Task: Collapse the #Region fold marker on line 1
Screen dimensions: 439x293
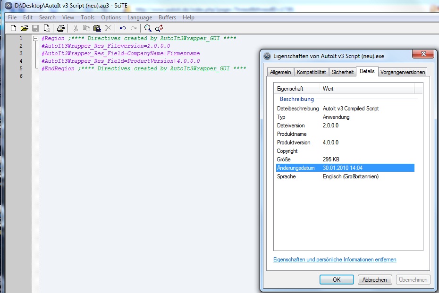Action: (x=35, y=38)
